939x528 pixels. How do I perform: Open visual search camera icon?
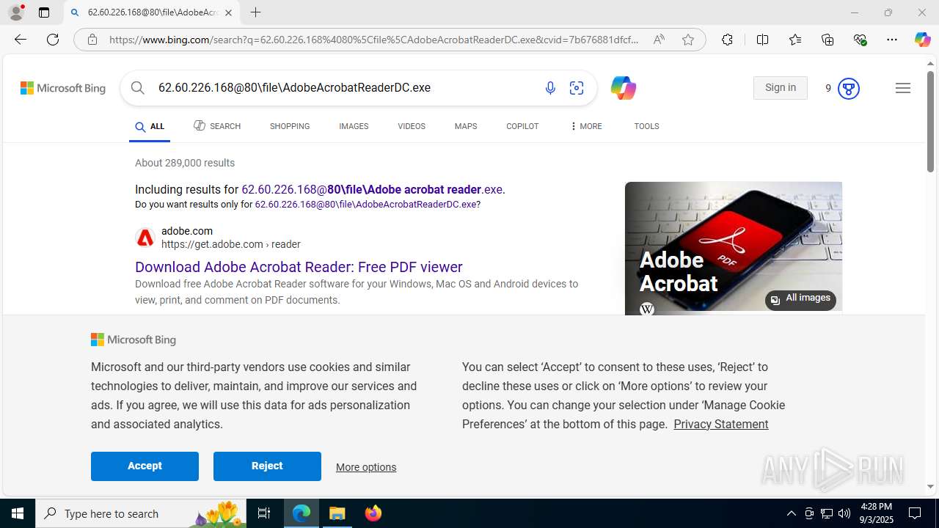pyautogui.click(x=577, y=88)
